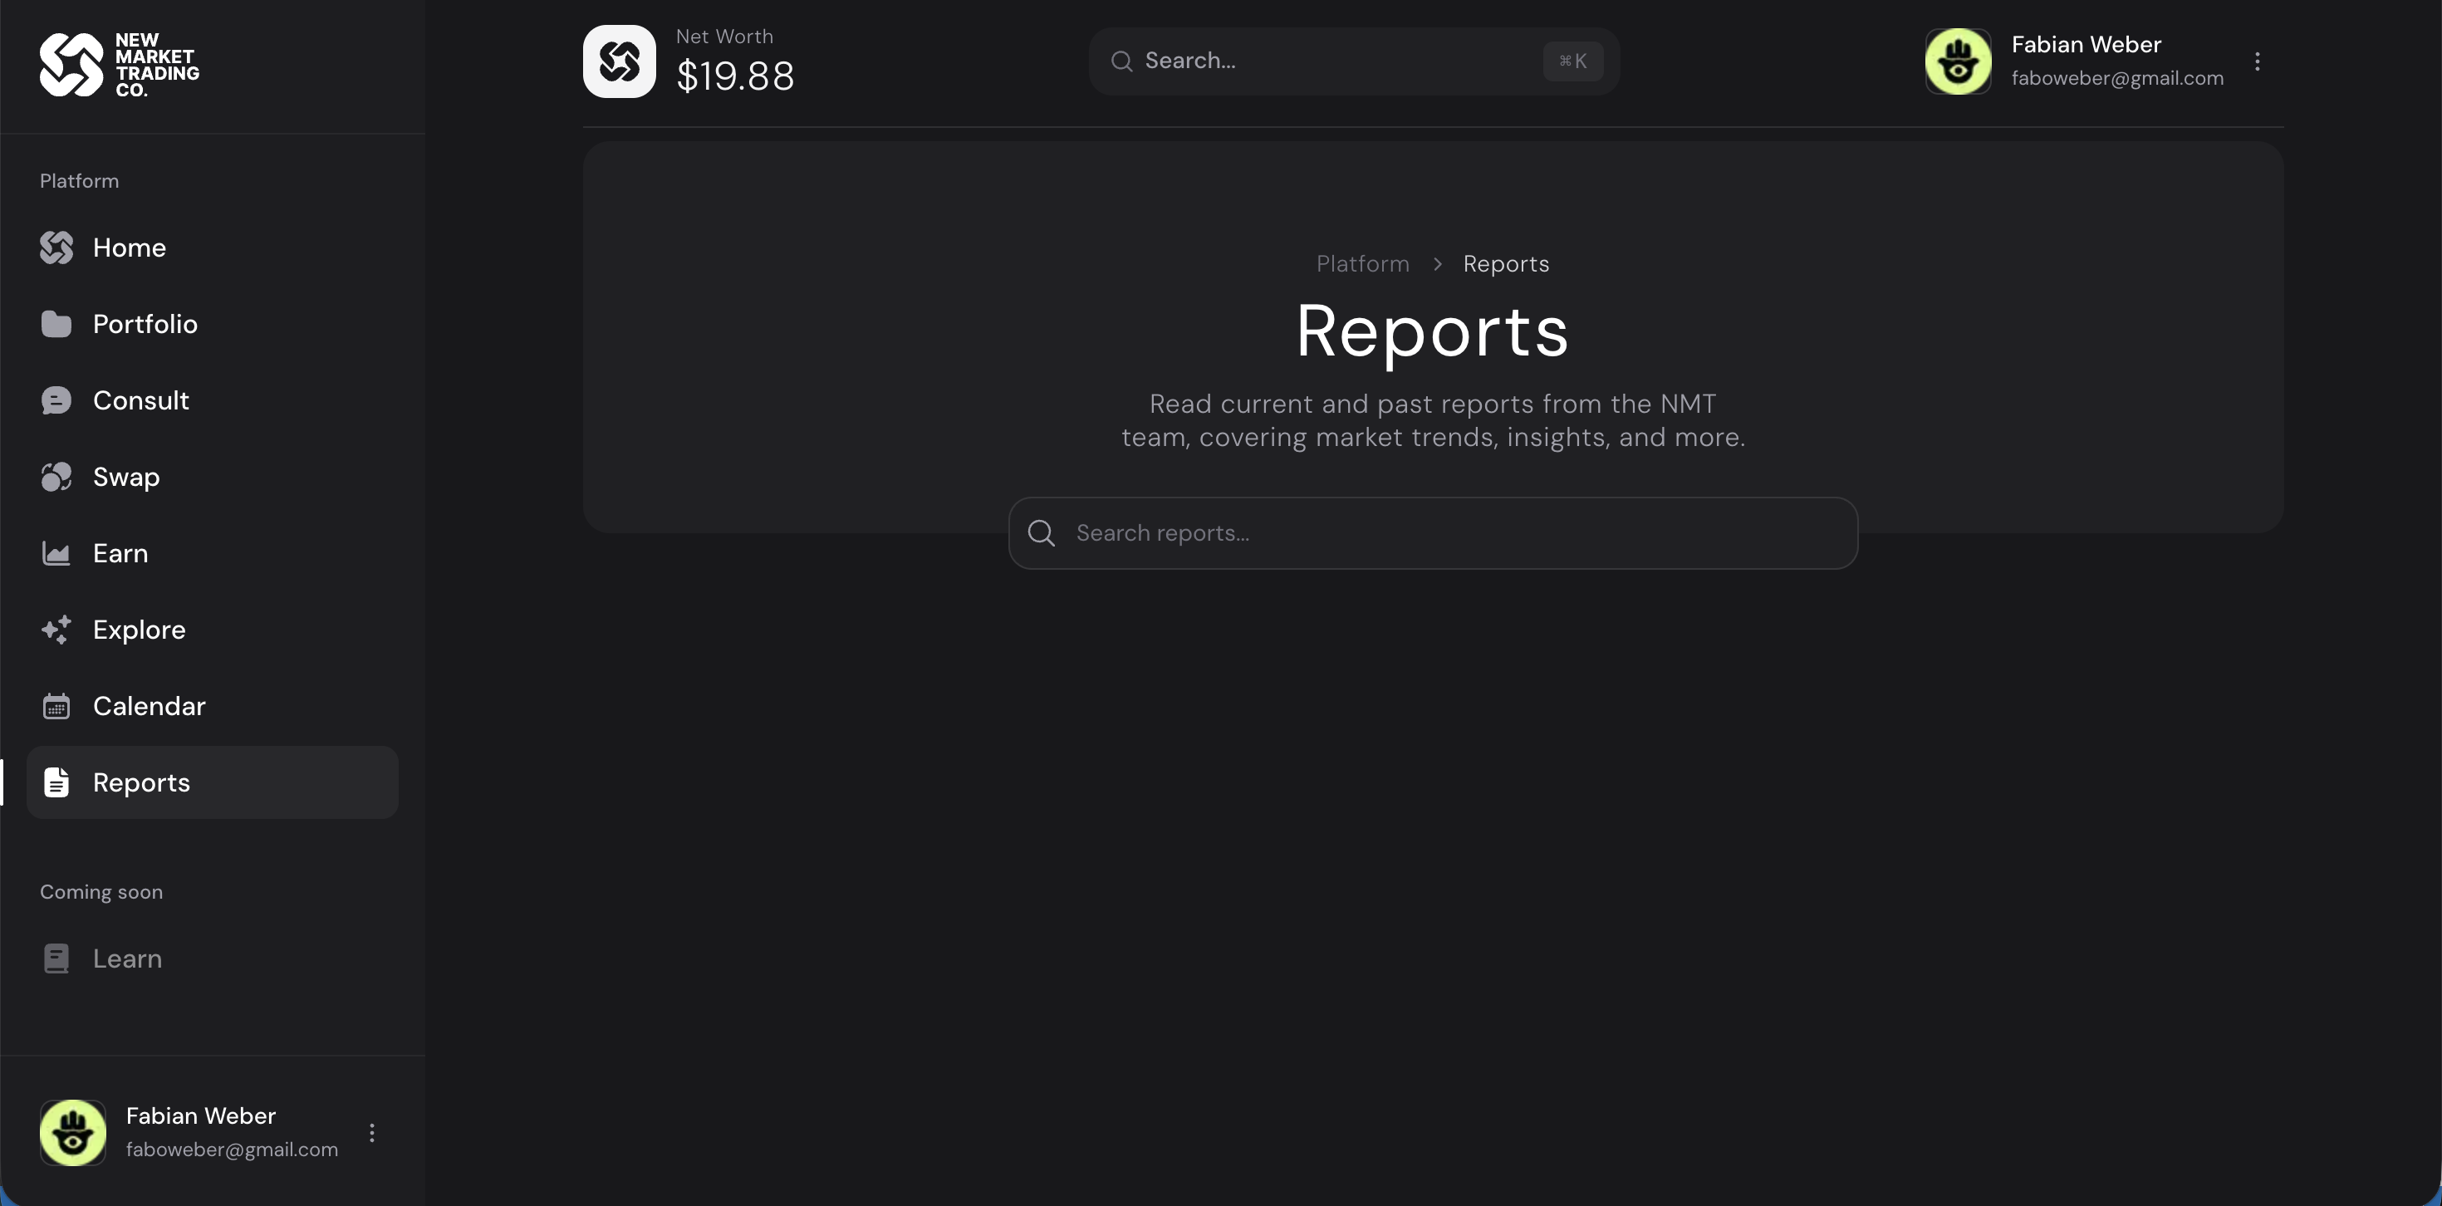Click the Consult chat bubble icon
The image size is (2442, 1206).
pyautogui.click(x=56, y=400)
